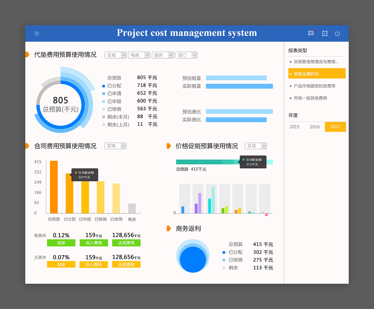Expand the 电商 dropdown
374x309 pixels.
(x=139, y=55)
